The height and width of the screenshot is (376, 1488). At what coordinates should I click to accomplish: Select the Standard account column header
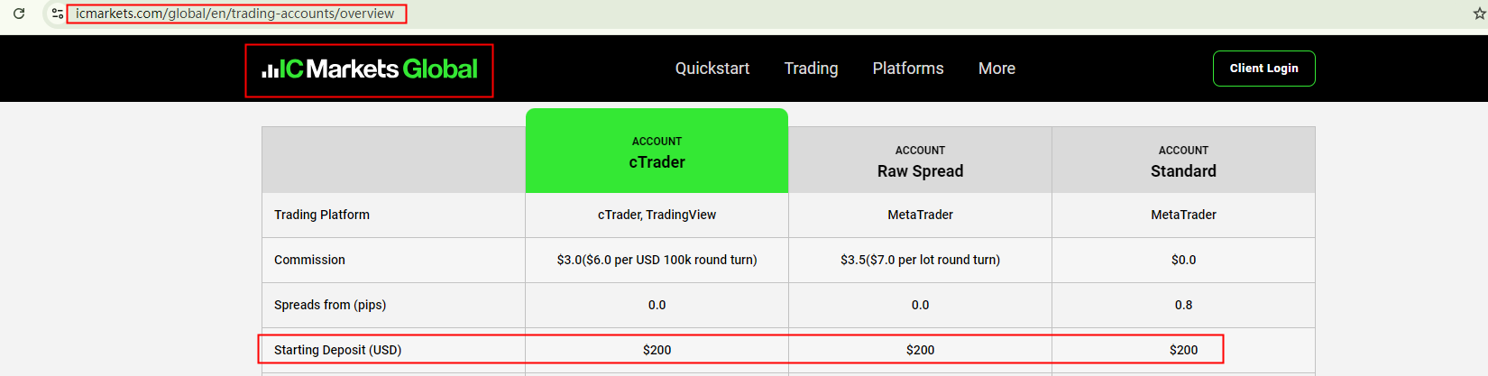pos(1183,161)
